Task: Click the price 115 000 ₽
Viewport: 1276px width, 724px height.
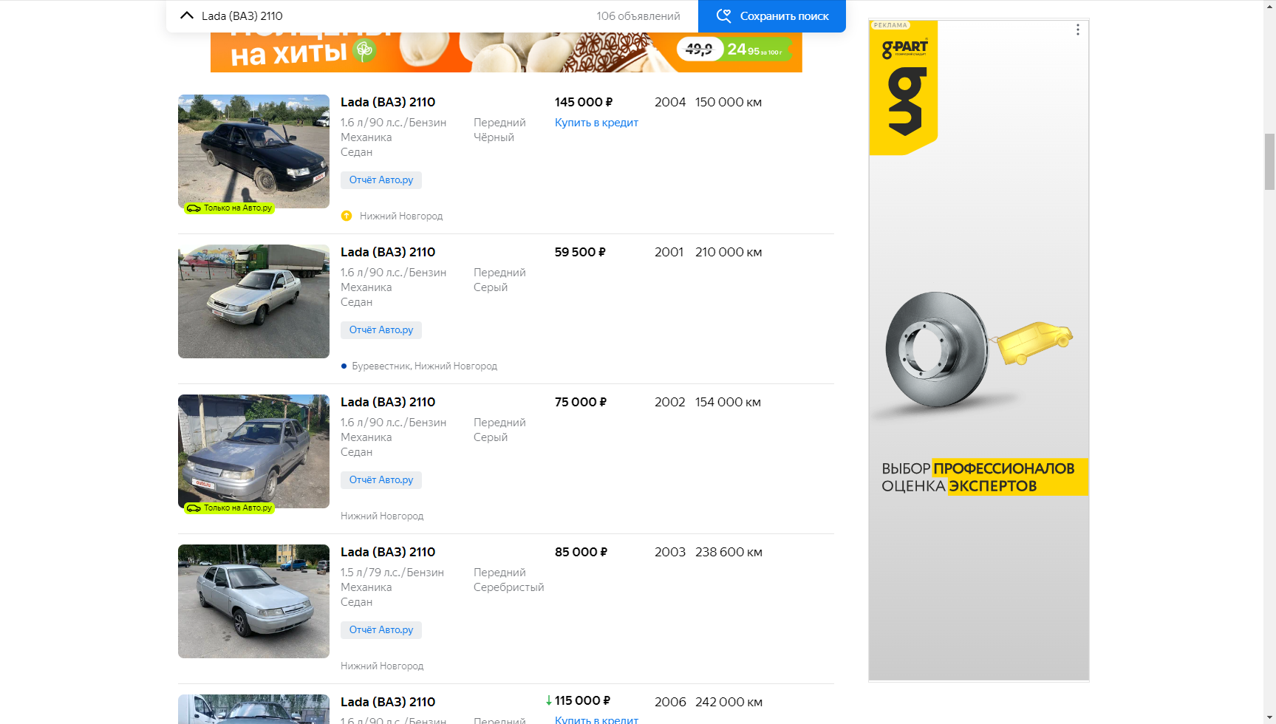Action: pyautogui.click(x=583, y=700)
